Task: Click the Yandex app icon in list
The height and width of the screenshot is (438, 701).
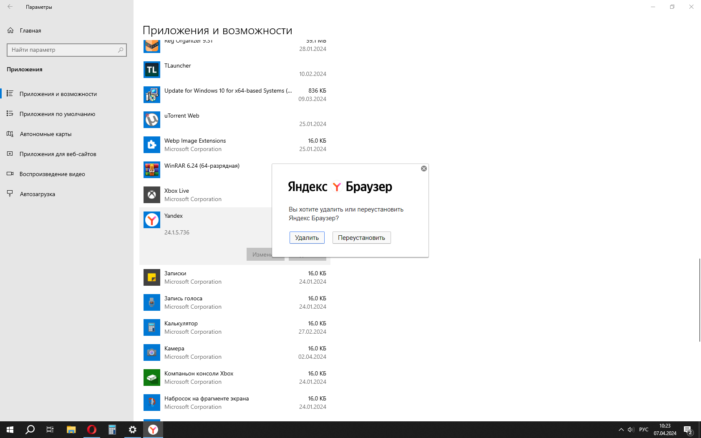Action: coord(152,220)
